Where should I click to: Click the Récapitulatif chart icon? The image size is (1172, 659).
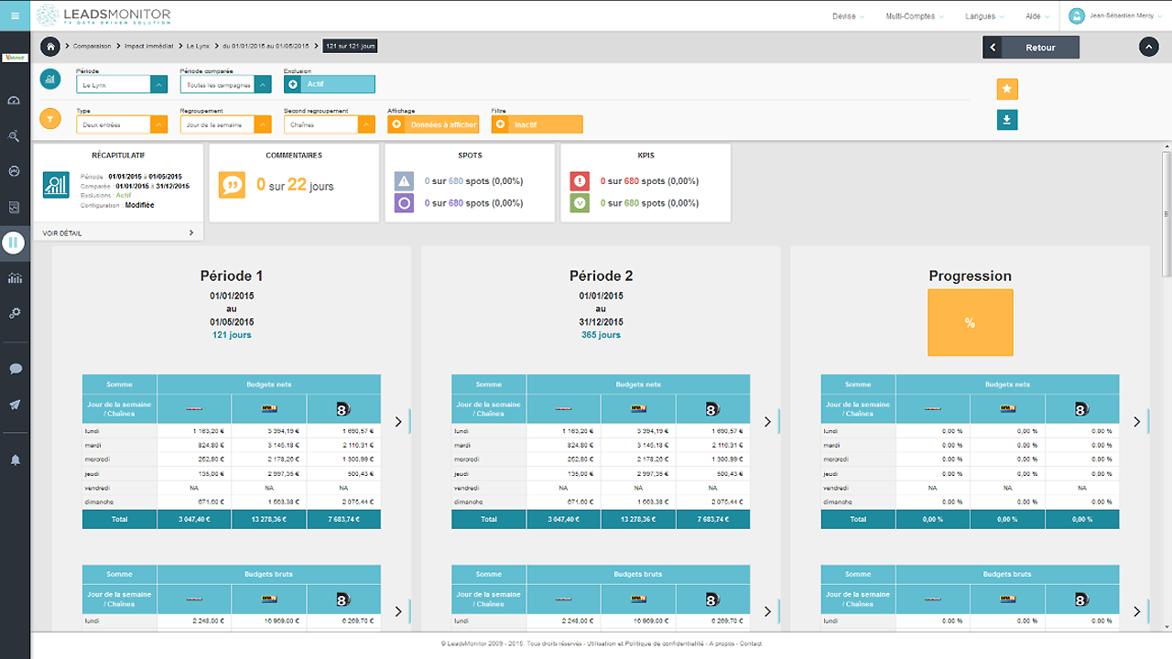coord(56,185)
